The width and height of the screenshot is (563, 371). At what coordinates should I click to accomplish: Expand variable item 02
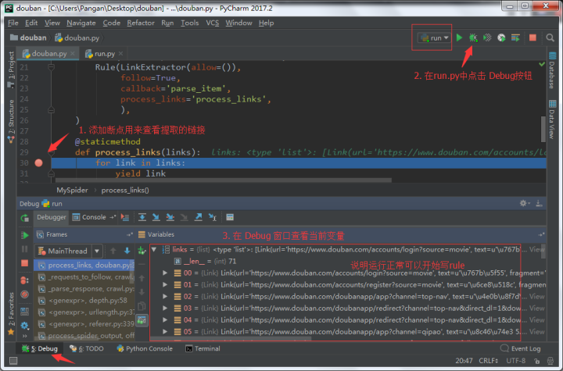click(x=165, y=297)
